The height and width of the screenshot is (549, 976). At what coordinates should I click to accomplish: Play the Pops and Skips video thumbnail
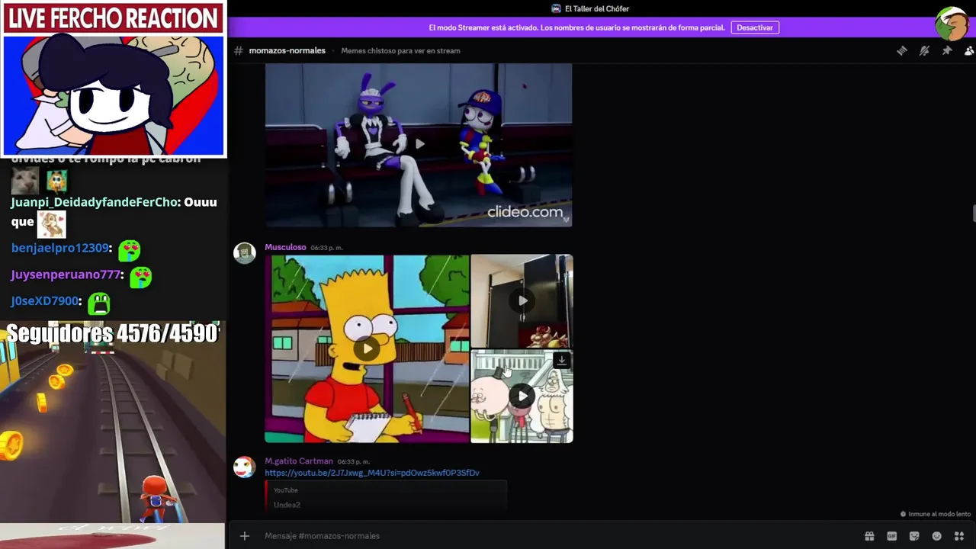(x=522, y=396)
